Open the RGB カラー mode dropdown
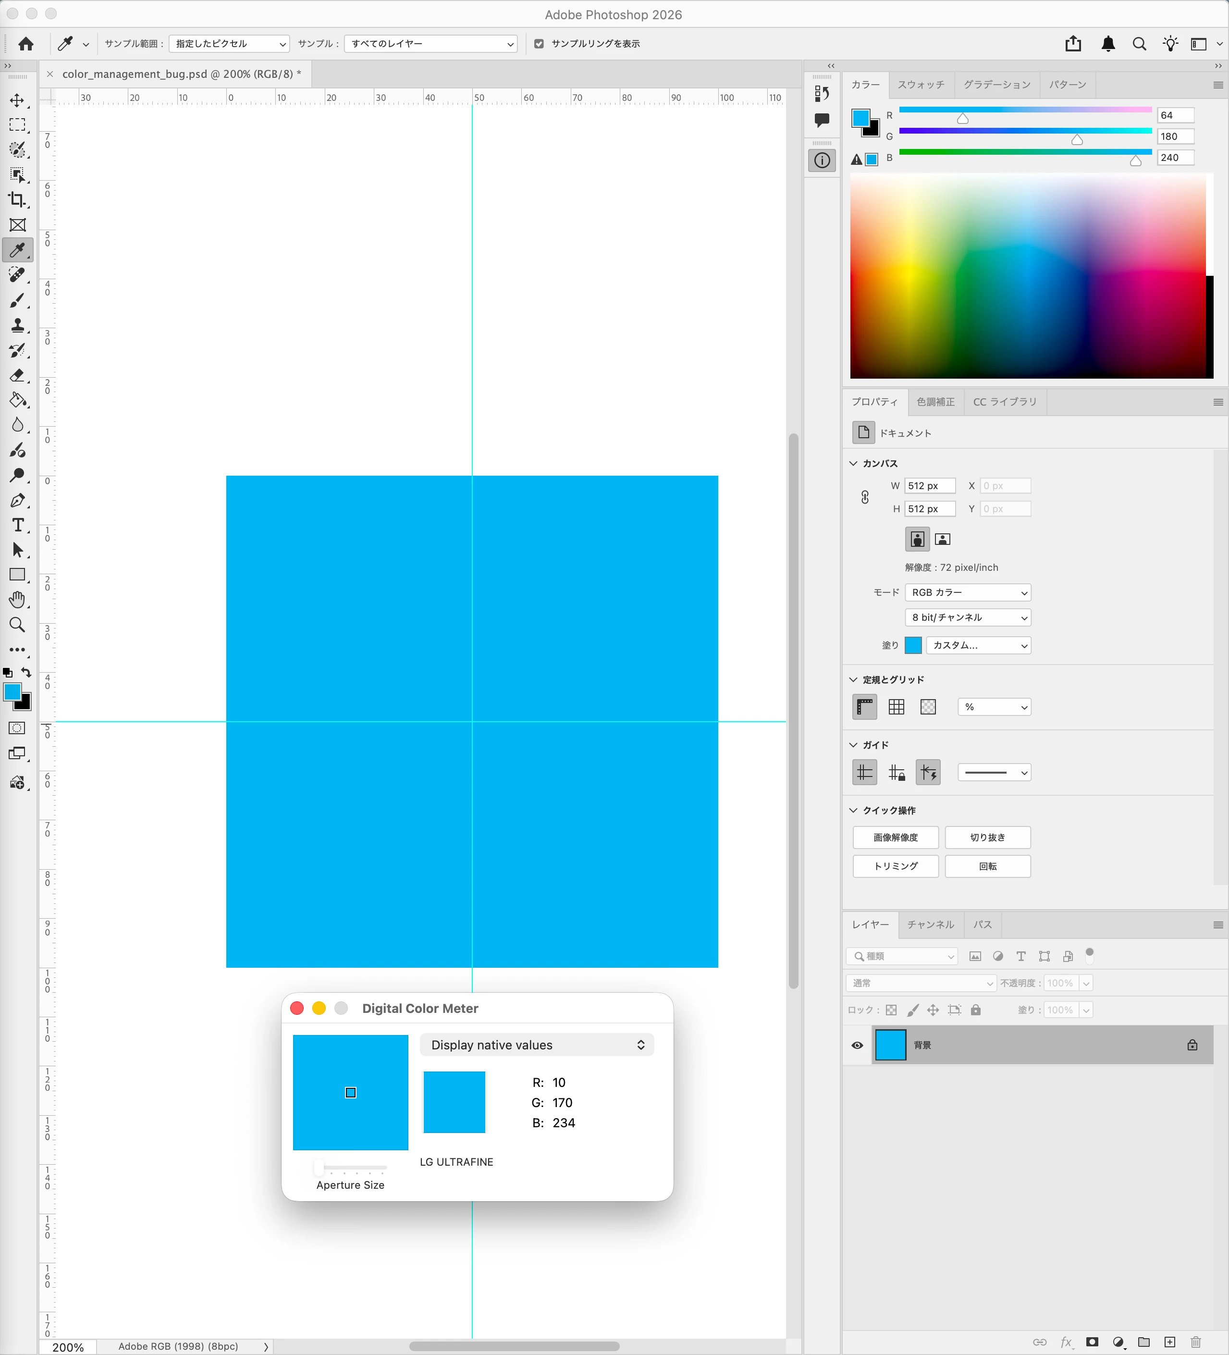Image resolution: width=1229 pixels, height=1355 pixels. [968, 593]
